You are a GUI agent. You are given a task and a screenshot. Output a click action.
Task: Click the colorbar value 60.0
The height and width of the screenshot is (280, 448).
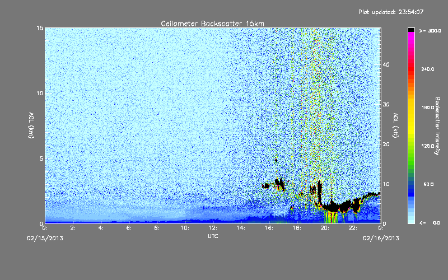click(428, 184)
